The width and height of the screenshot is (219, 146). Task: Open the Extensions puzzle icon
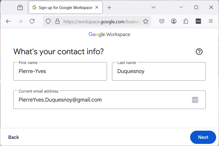[186, 21]
